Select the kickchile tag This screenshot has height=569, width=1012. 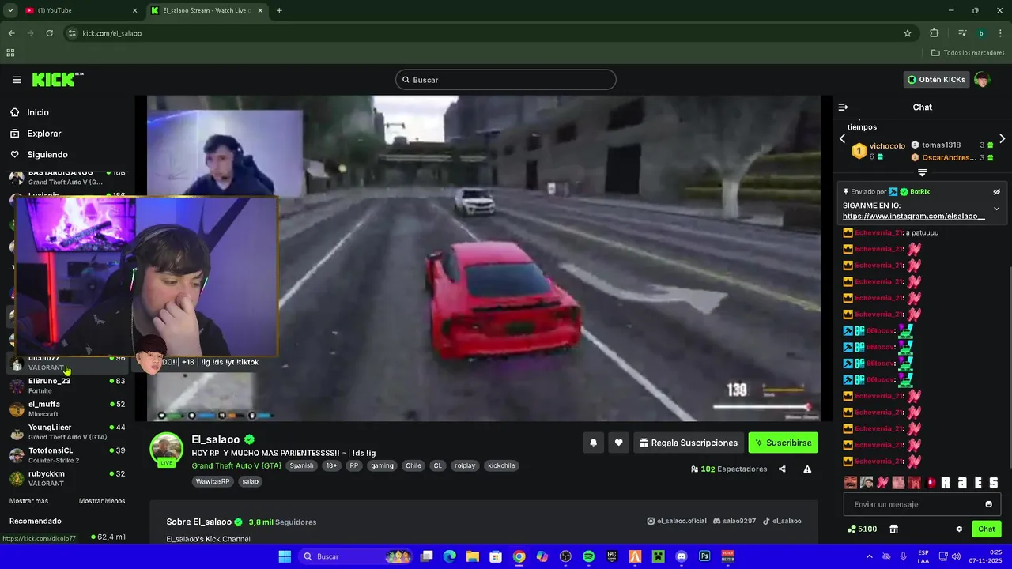tap(501, 465)
